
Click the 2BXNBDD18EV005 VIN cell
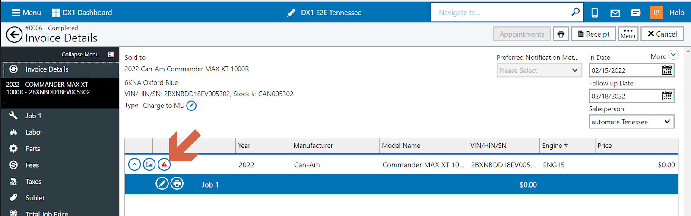click(x=503, y=165)
